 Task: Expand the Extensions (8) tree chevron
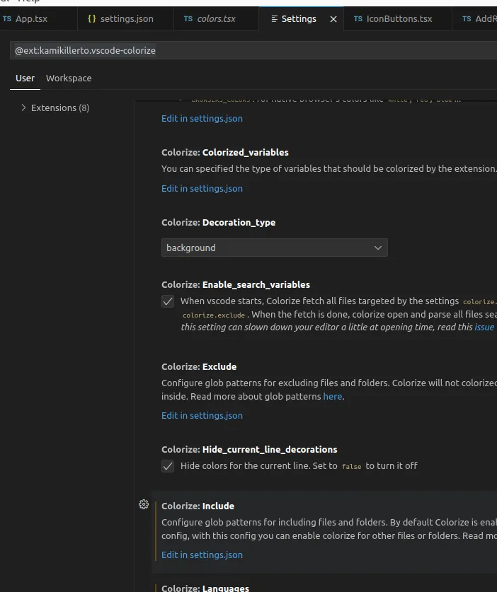click(23, 108)
